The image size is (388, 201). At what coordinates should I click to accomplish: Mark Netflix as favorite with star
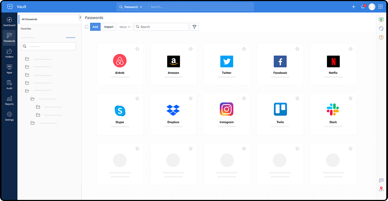point(350,49)
